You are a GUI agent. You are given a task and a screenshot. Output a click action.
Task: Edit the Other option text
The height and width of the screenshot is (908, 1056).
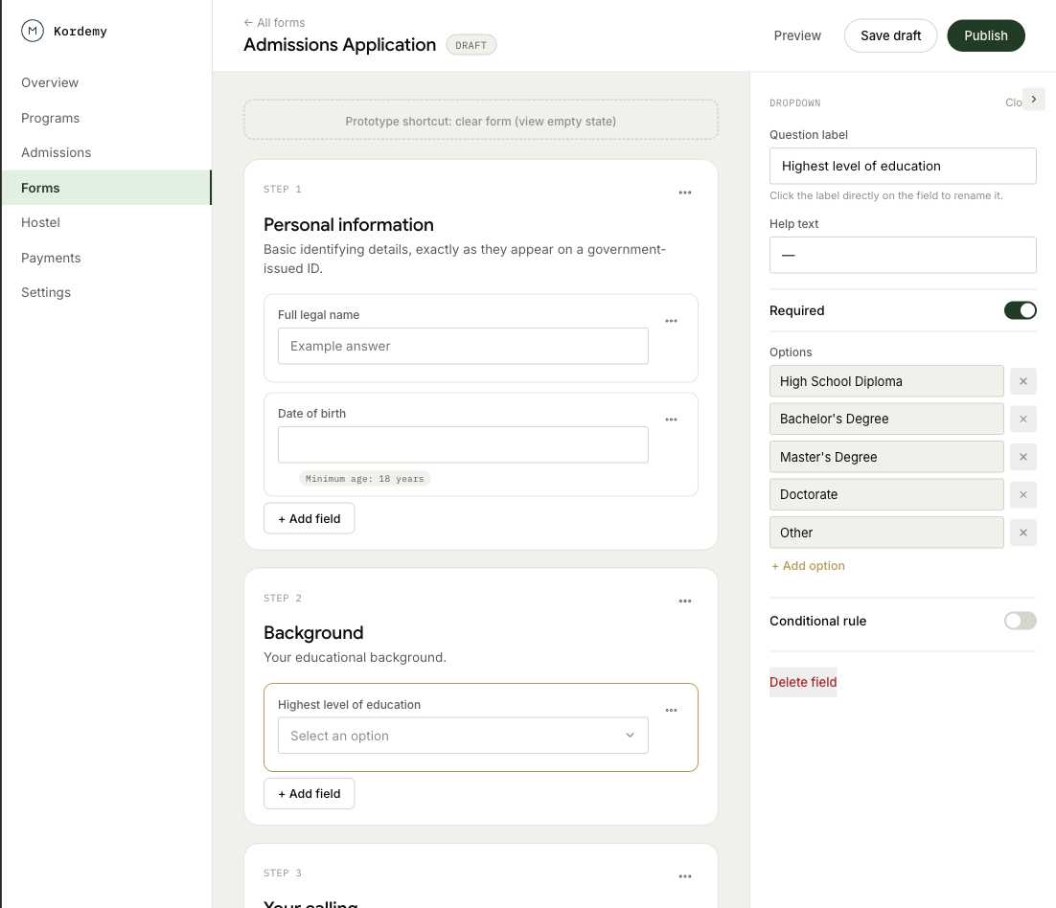886,533
